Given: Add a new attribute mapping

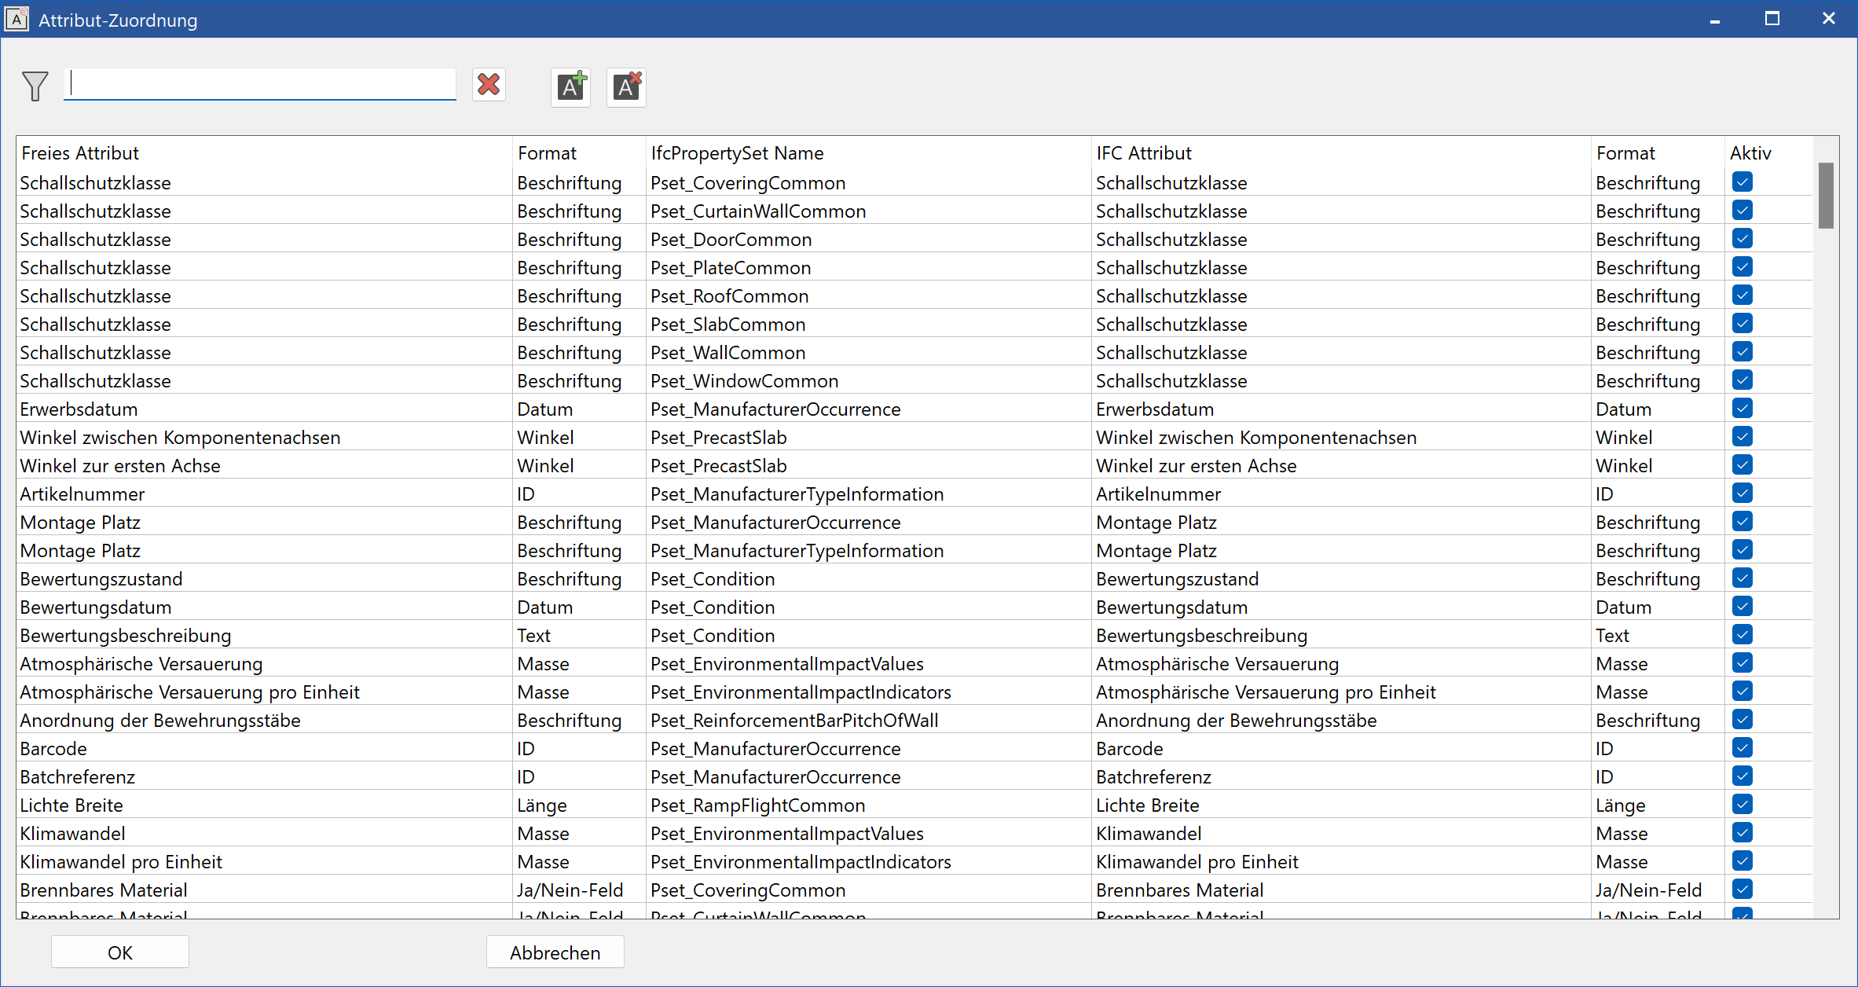Looking at the screenshot, I should 571,86.
